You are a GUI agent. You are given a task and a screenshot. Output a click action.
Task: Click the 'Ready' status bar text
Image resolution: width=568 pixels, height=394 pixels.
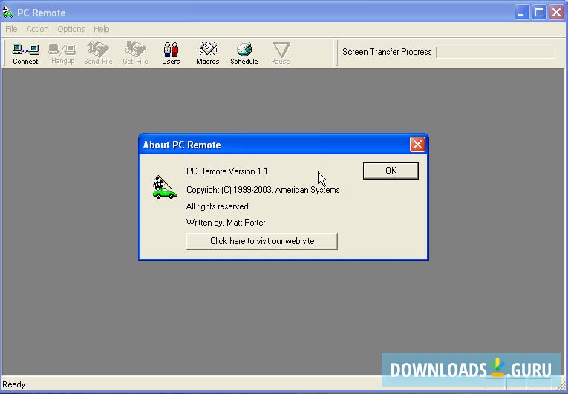pyautogui.click(x=14, y=384)
